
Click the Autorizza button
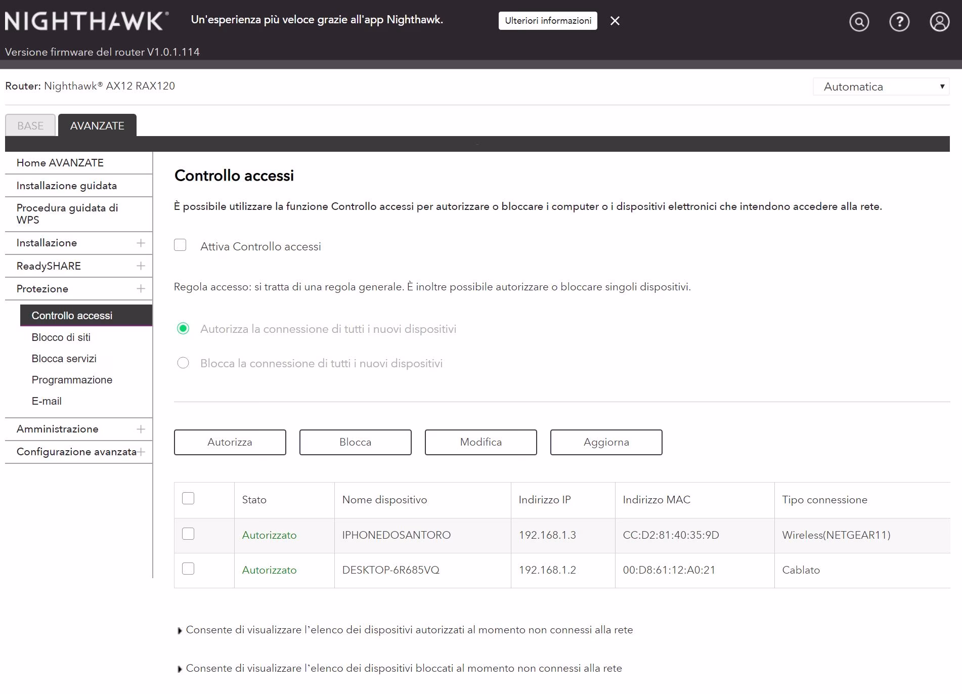tap(230, 442)
